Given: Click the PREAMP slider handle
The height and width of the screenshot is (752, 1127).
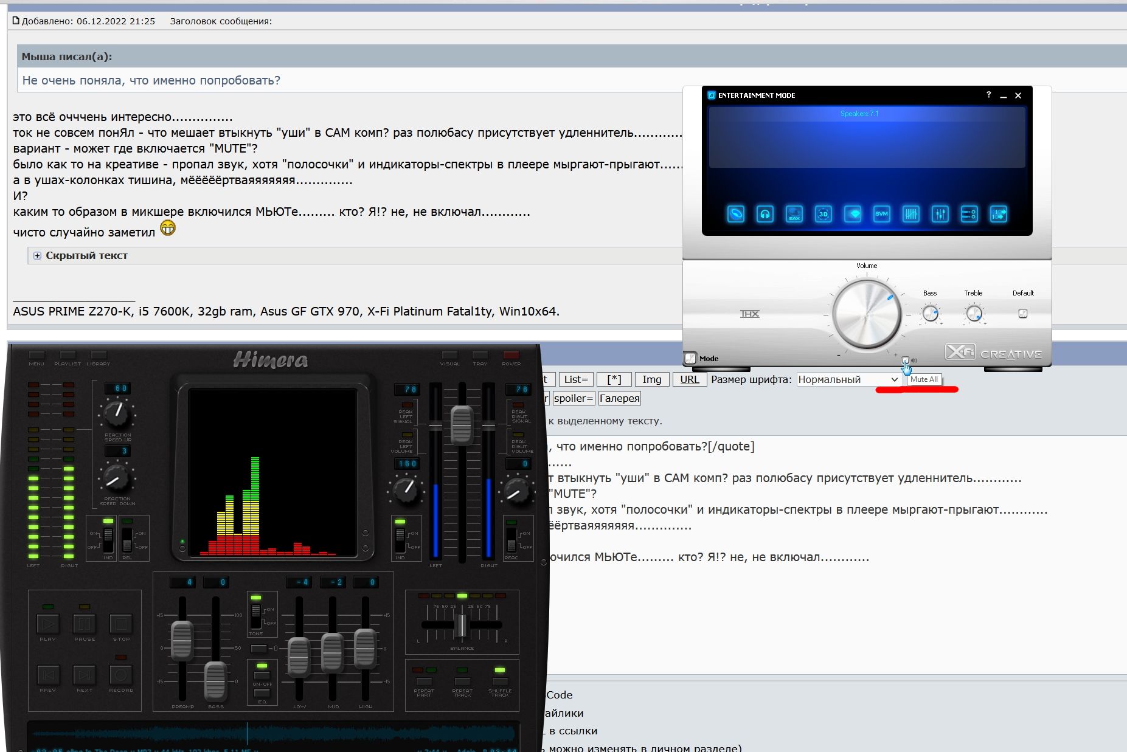Looking at the screenshot, I should click(182, 641).
